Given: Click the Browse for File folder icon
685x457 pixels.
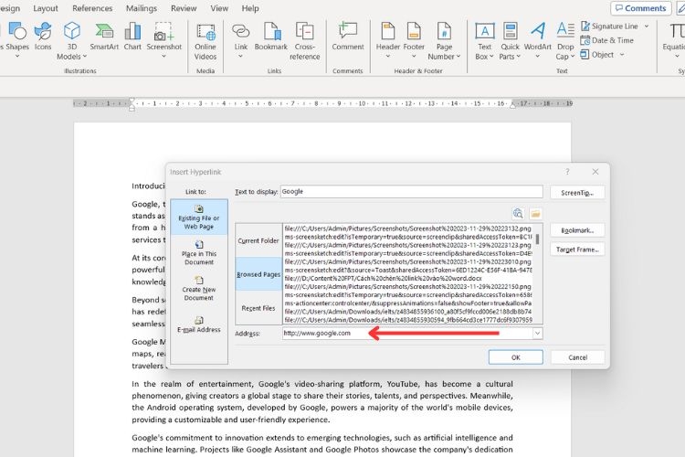Looking at the screenshot, I should pyautogui.click(x=535, y=213).
